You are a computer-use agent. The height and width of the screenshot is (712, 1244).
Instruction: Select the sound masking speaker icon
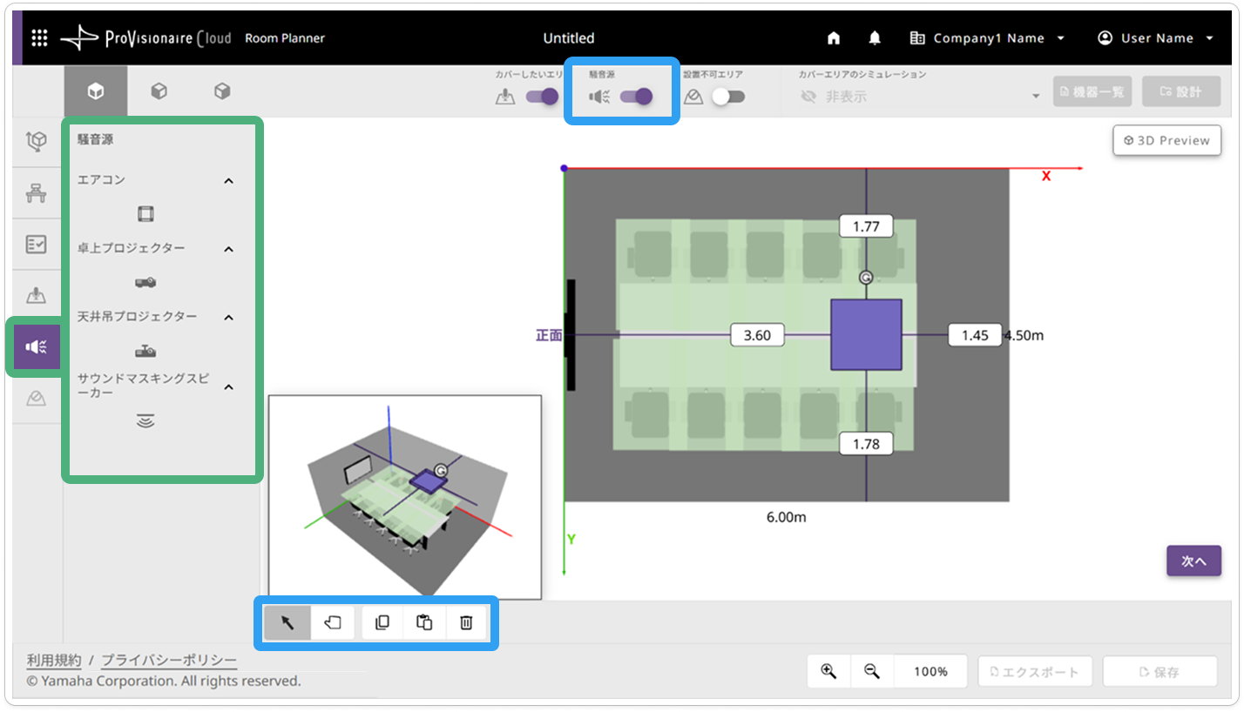point(145,421)
